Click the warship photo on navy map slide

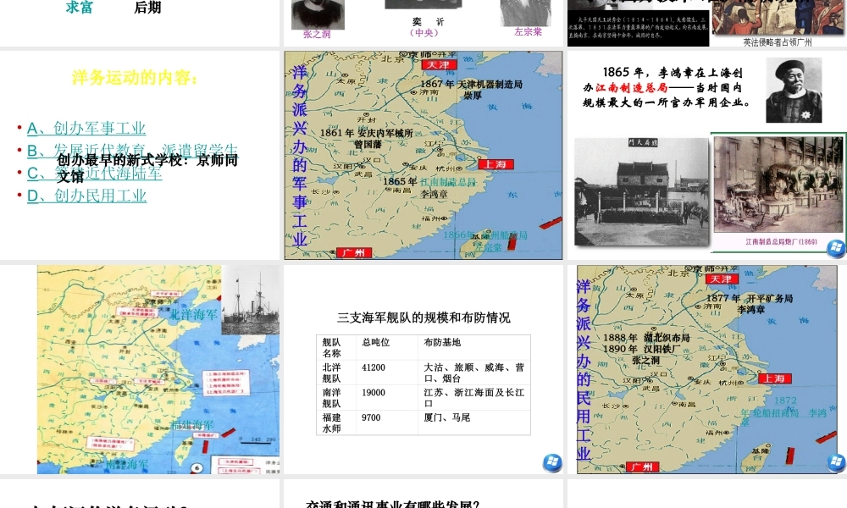pos(251,301)
